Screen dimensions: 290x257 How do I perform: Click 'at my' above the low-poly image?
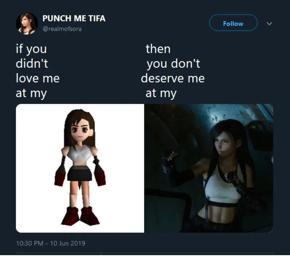(x=31, y=93)
